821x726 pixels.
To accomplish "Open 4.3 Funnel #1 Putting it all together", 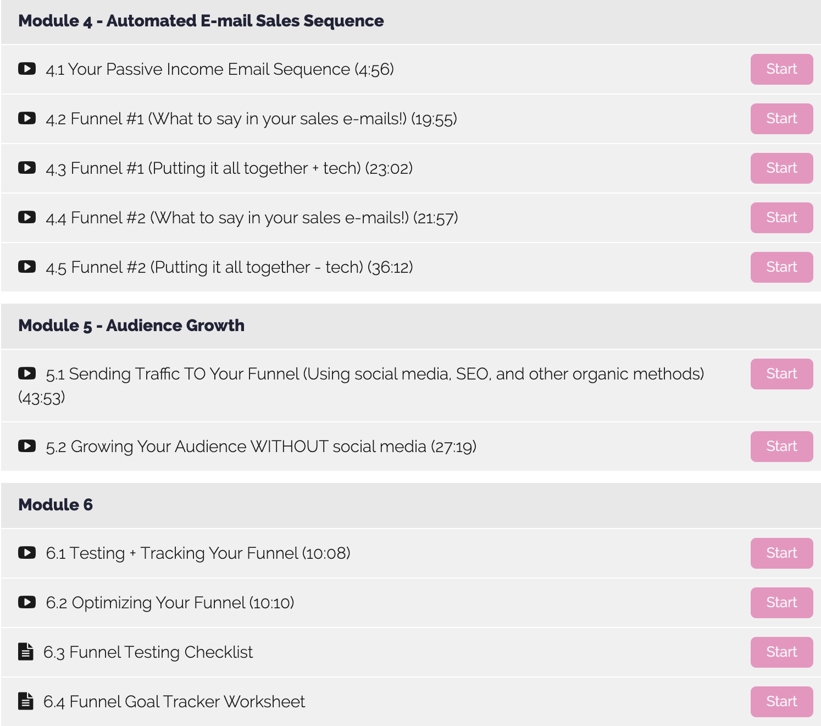I will [229, 168].
